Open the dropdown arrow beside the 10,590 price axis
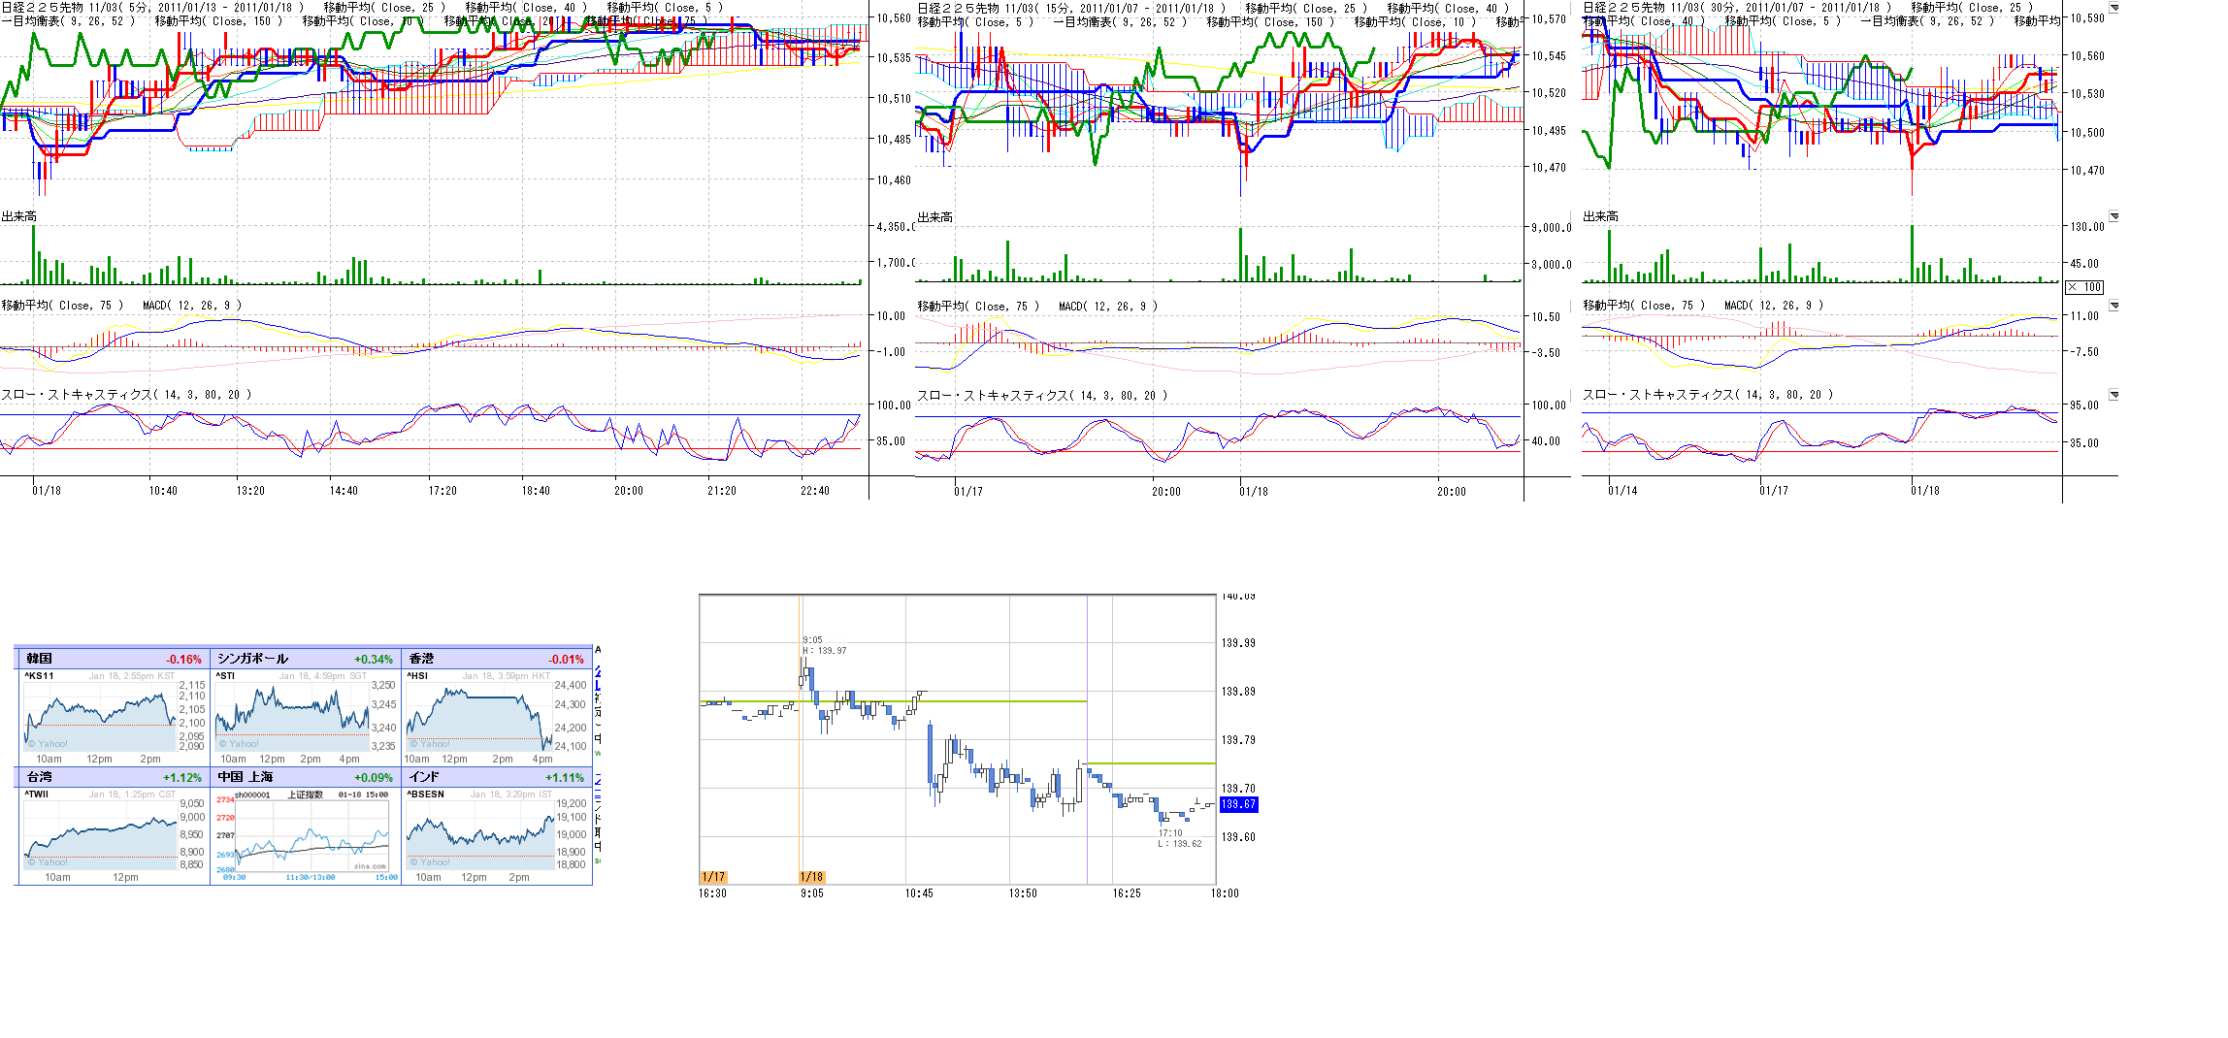Viewport: 2228px width, 1038px height. pos(2113,8)
